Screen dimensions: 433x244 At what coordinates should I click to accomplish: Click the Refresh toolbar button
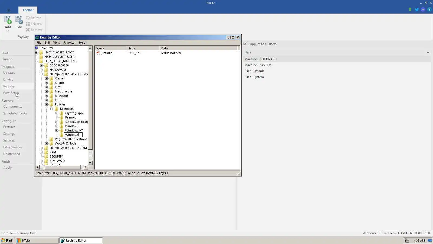coord(34,18)
